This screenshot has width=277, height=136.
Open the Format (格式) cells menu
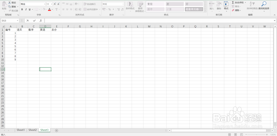click(226, 7)
